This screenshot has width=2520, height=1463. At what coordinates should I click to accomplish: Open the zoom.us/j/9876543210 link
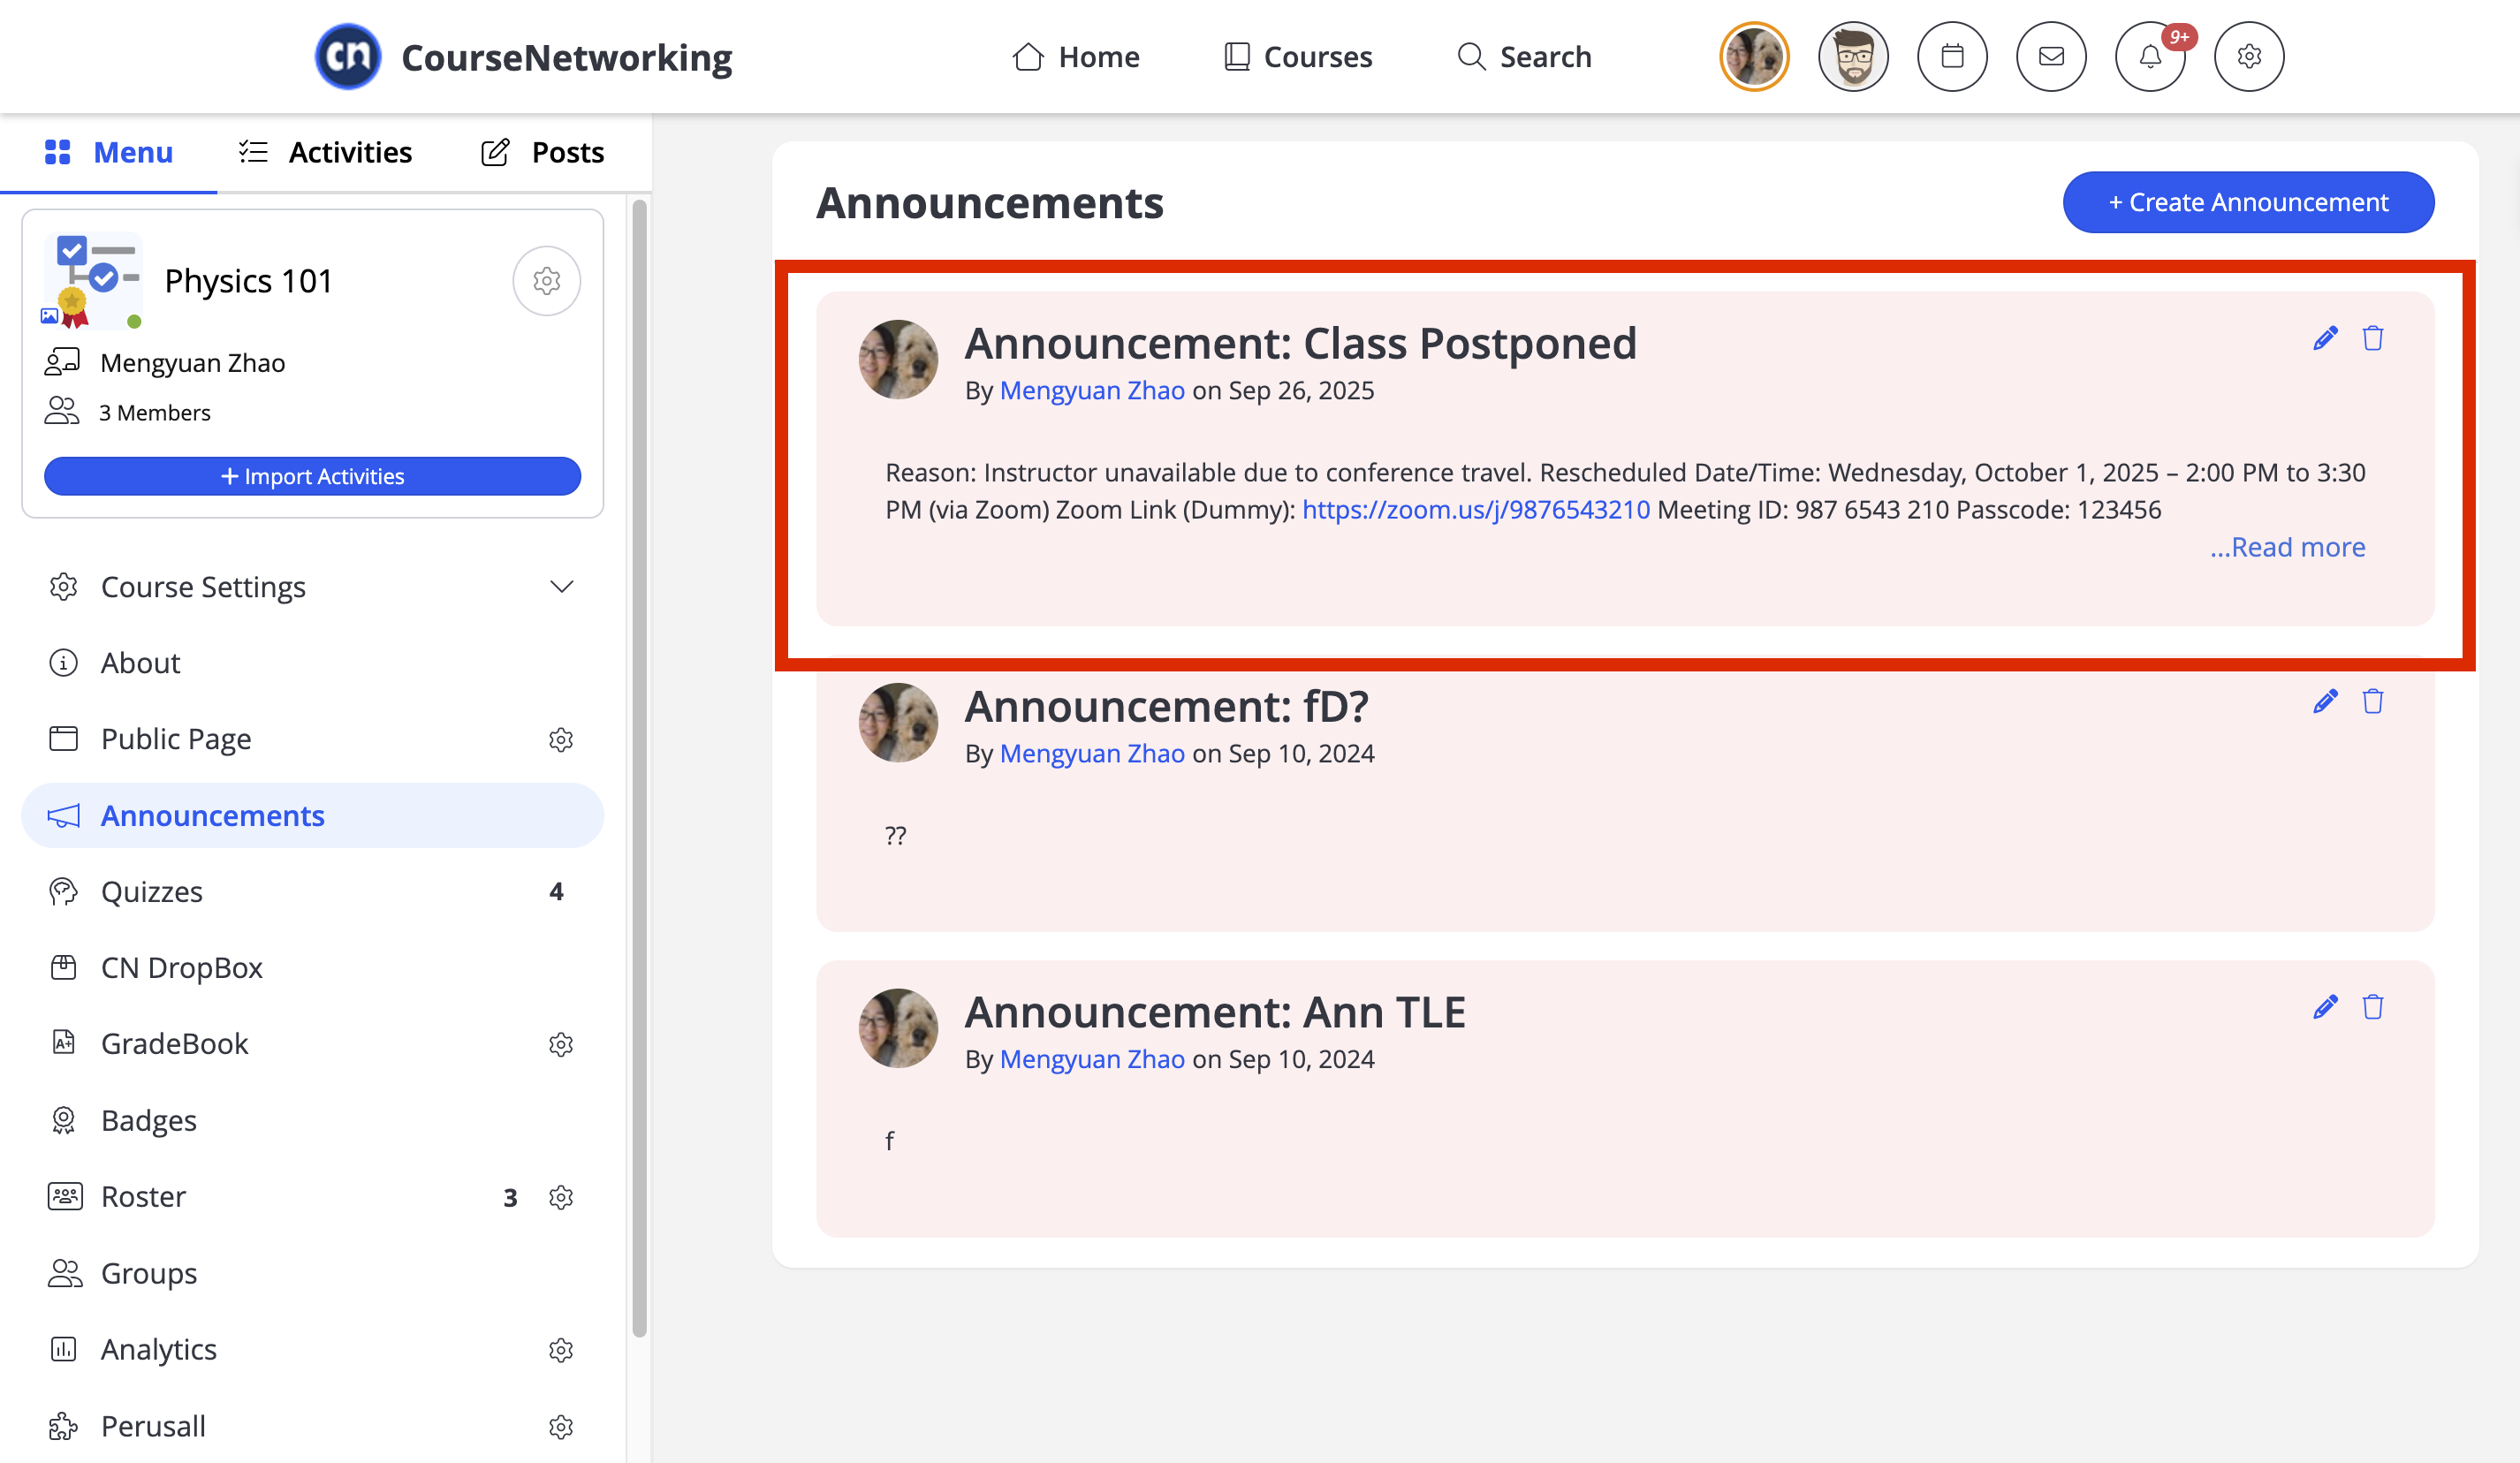coord(1475,510)
